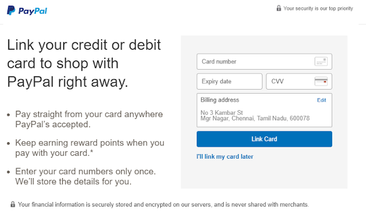366x214 pixels.
Task: Click the Mgr Nagar, Chennai address line
Action: 255,118
